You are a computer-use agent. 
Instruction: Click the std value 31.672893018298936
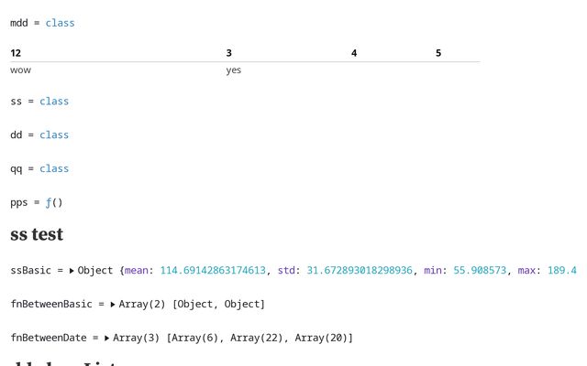(357, 271)
